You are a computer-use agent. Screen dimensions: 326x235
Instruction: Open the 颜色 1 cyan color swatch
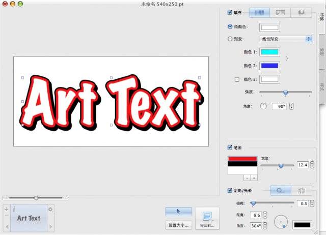coord(269,52)
